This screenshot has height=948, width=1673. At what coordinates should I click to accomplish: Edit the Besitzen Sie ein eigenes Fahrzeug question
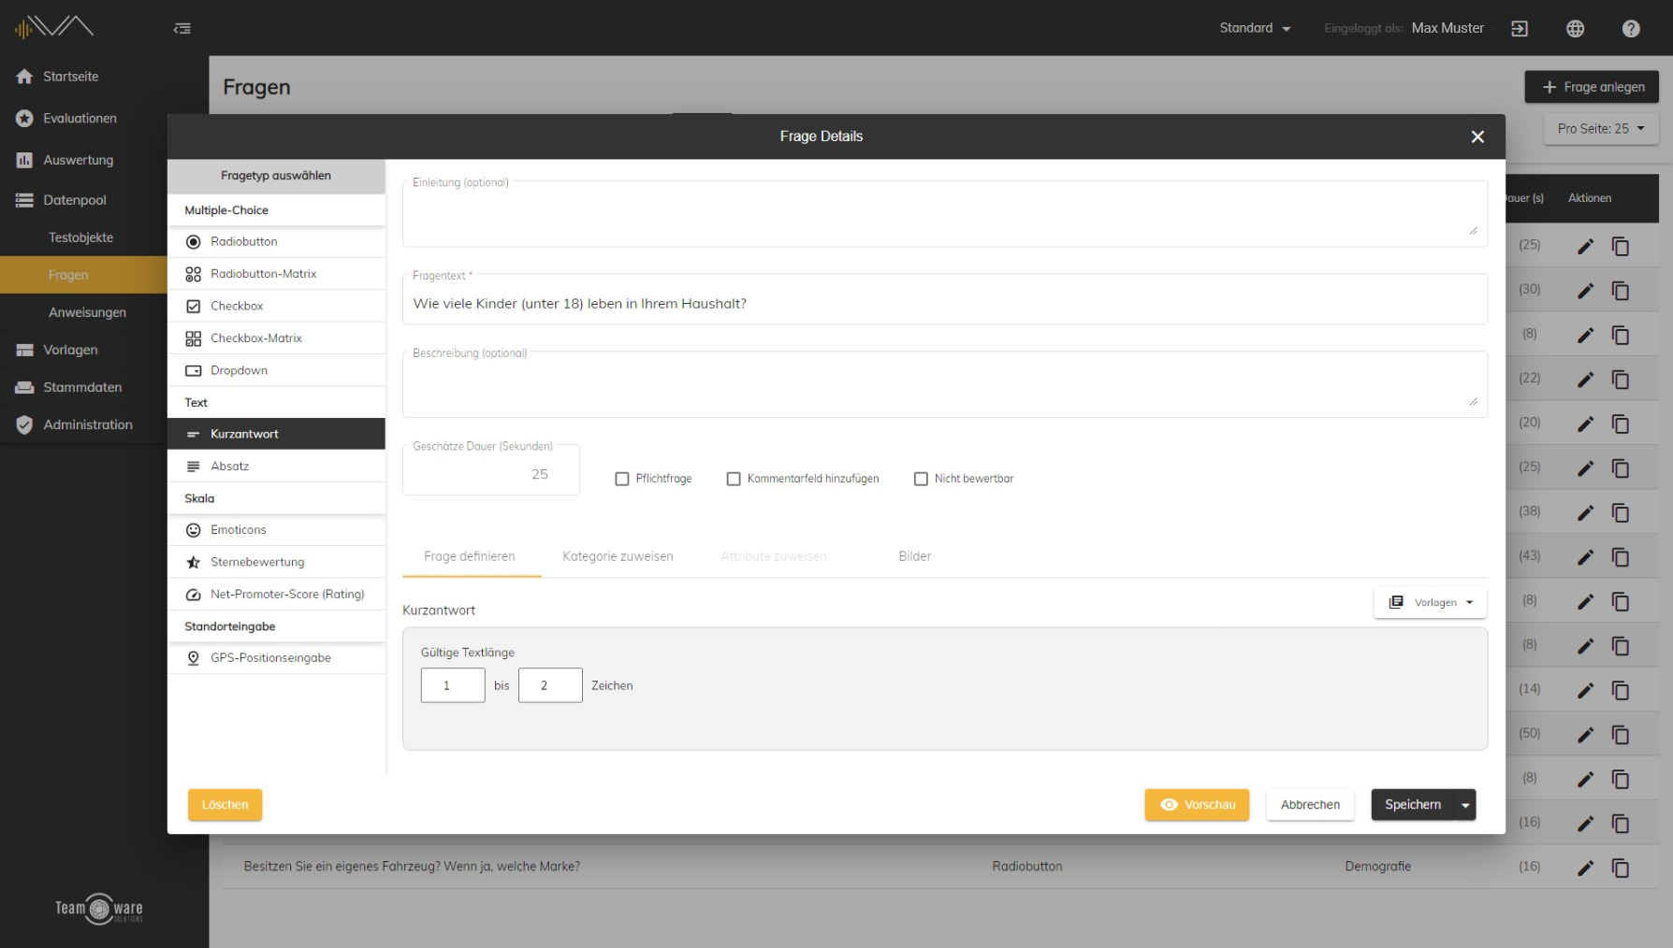[x=1585, y=869]
